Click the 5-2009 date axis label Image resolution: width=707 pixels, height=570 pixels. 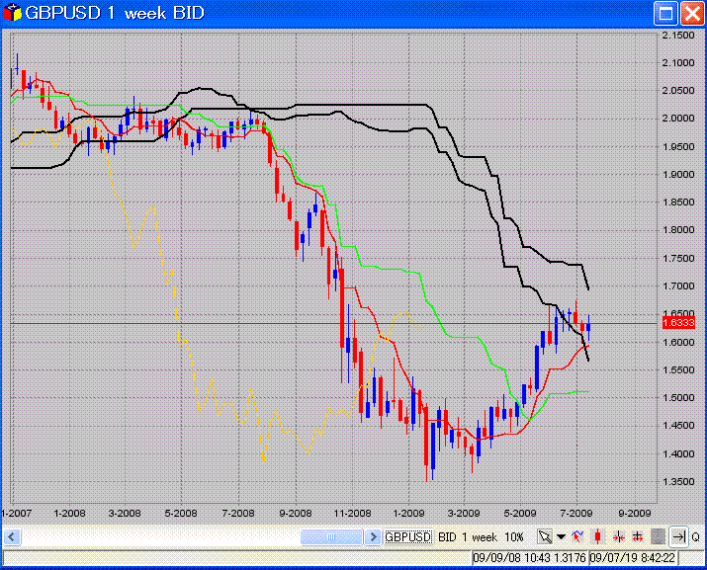(520, 514)
